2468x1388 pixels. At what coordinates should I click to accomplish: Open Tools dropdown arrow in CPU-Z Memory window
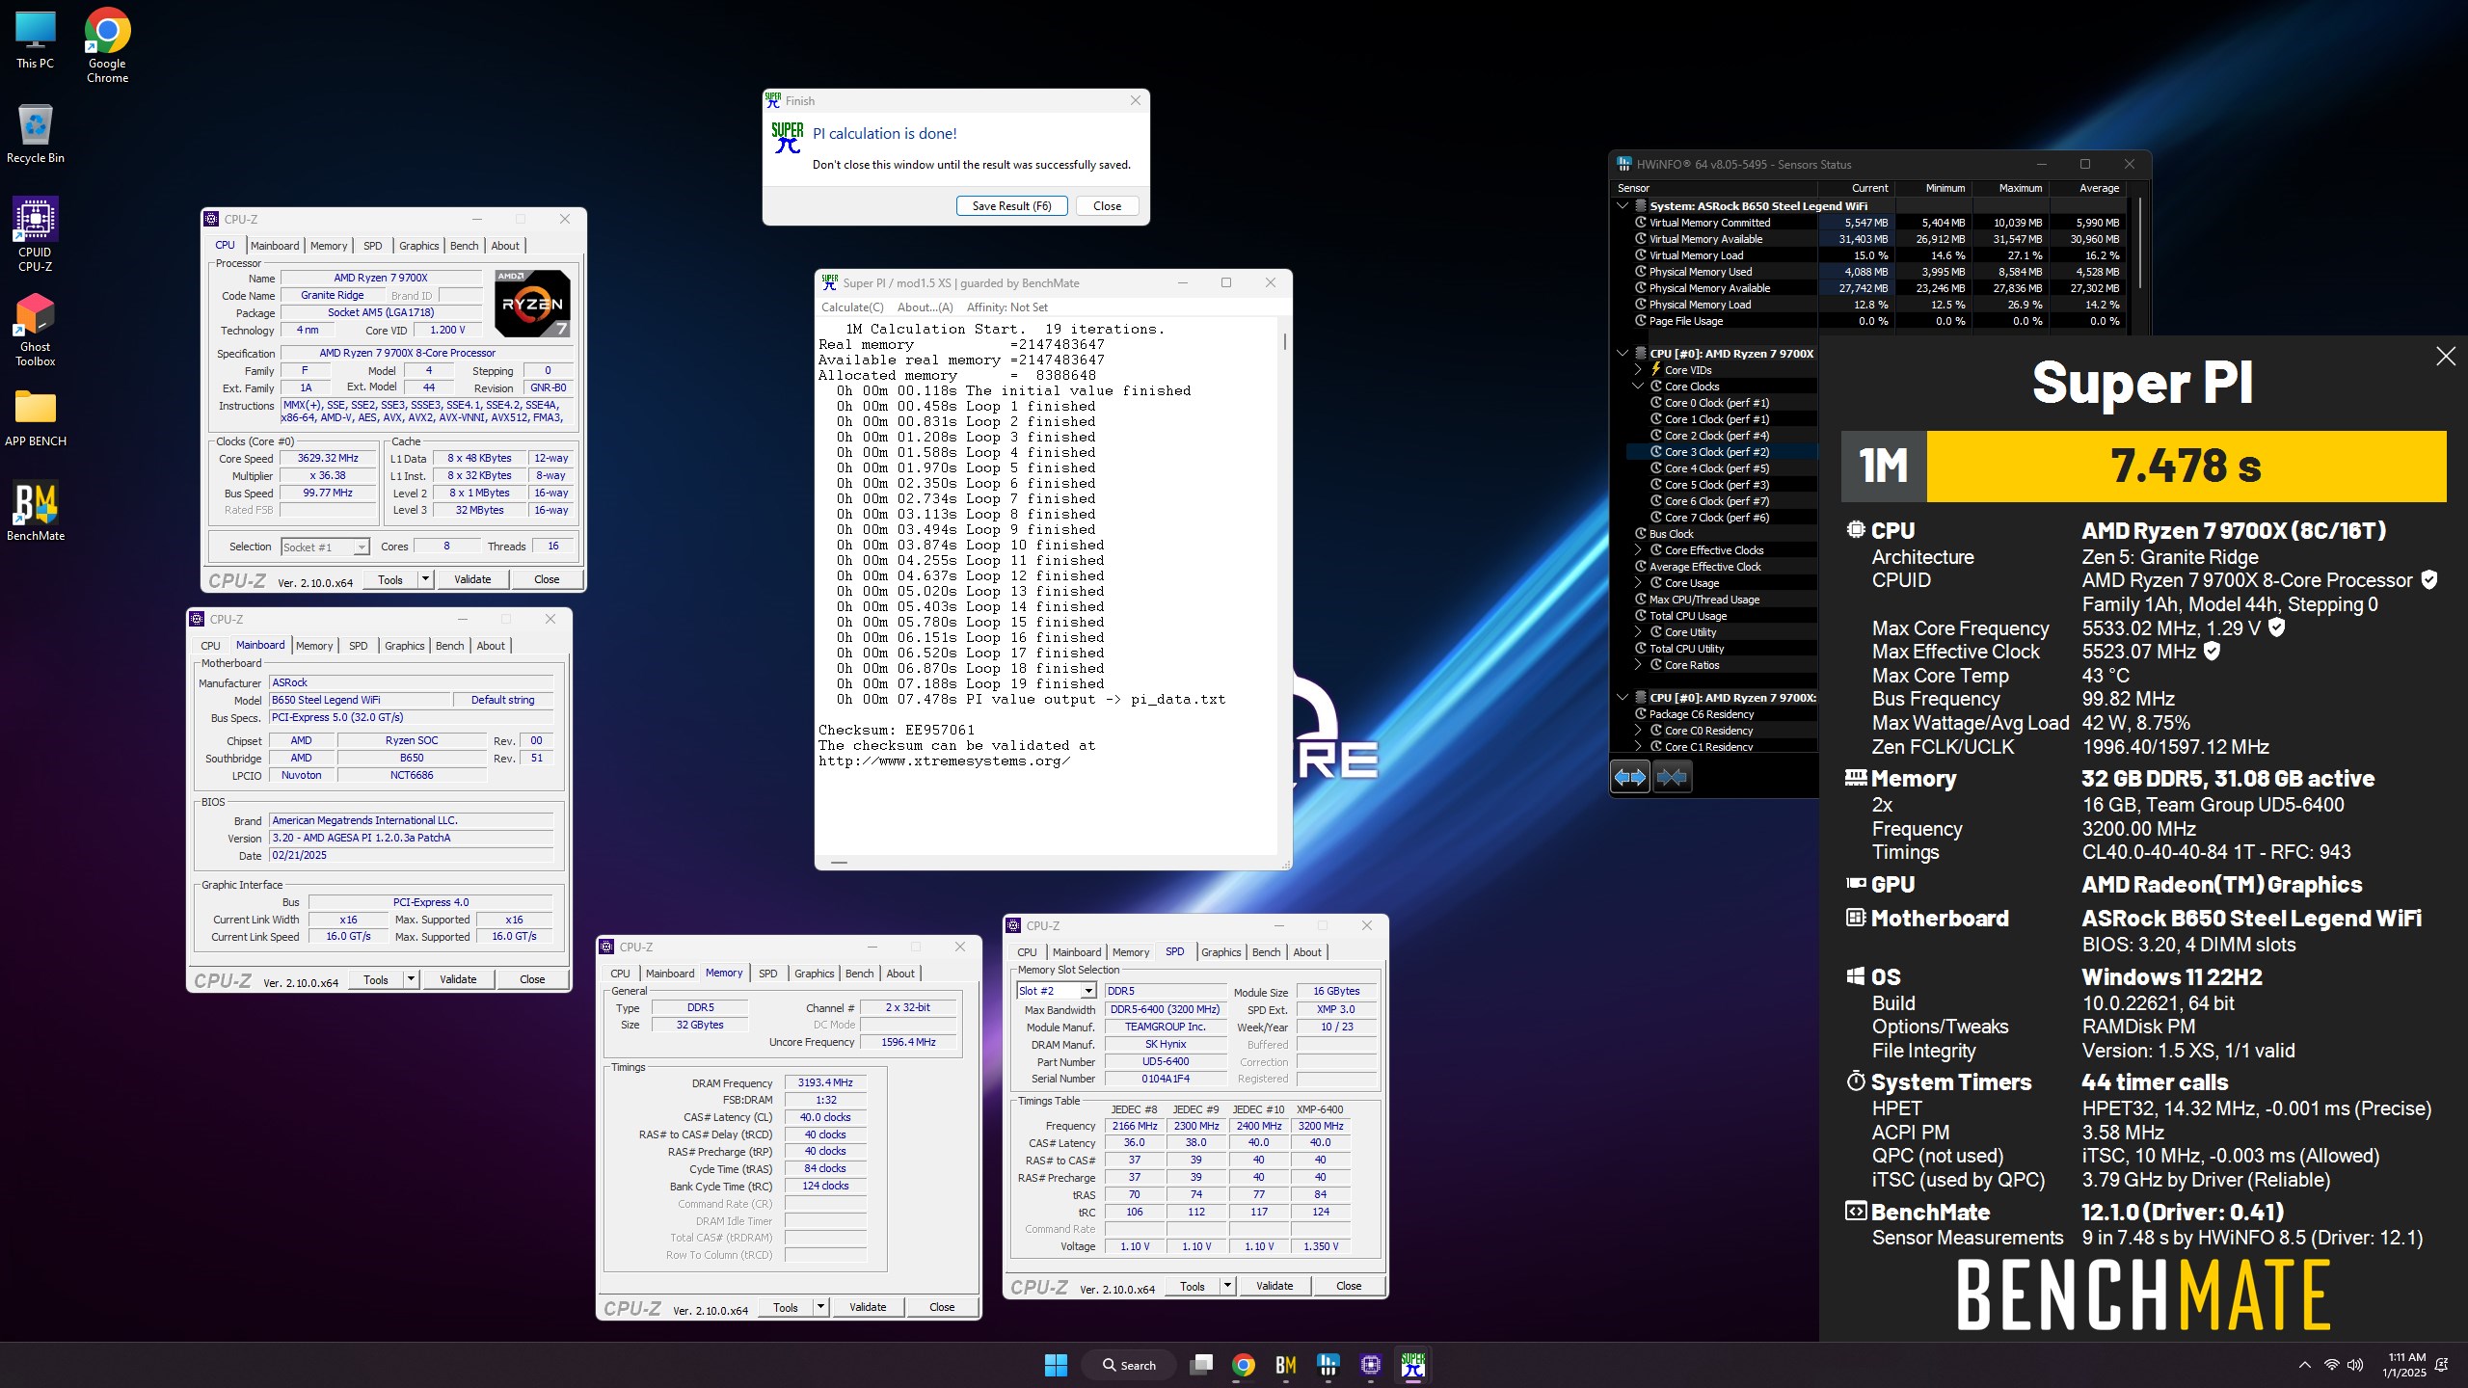coord(820,1308)
